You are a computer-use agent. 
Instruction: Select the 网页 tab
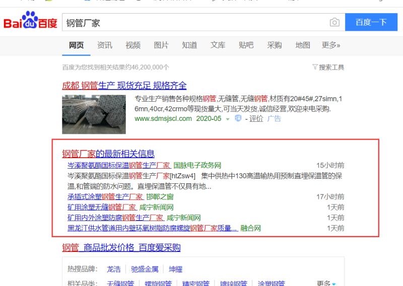click(x=77, y=45)
